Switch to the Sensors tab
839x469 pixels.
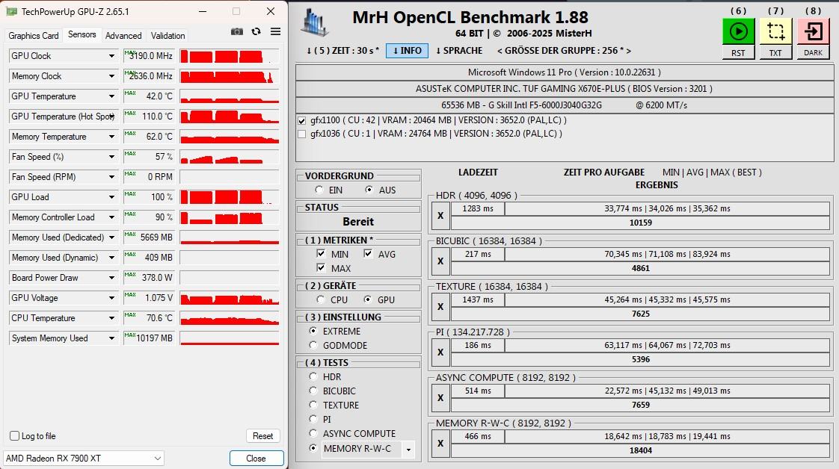click(x=82, y=34)
